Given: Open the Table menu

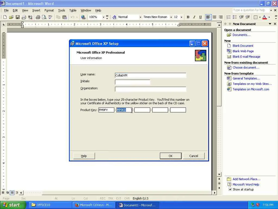Looking at the screenshot, I should click(x=73, y=10).
